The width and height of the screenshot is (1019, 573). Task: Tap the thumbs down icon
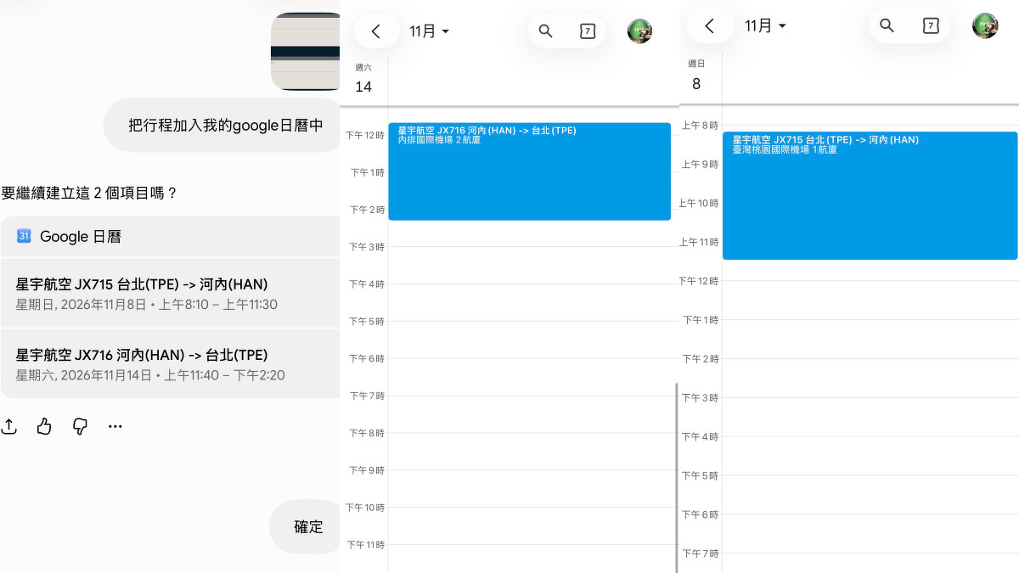80,426
